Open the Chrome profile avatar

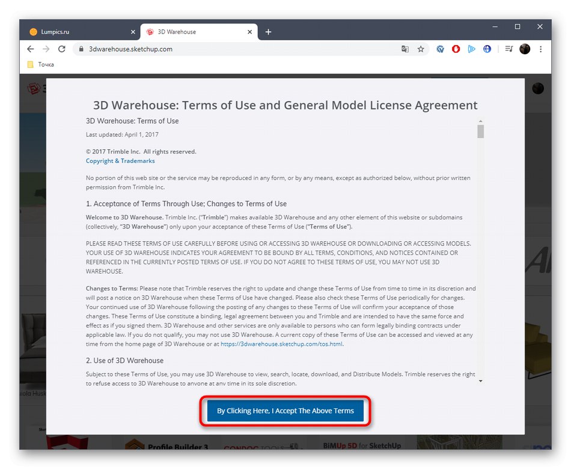[x=525, y=49]
